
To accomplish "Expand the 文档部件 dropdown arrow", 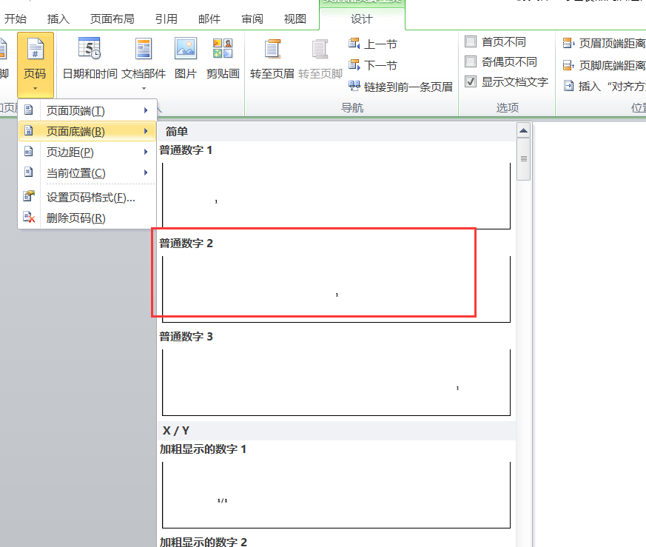I will tap(144, 88).
